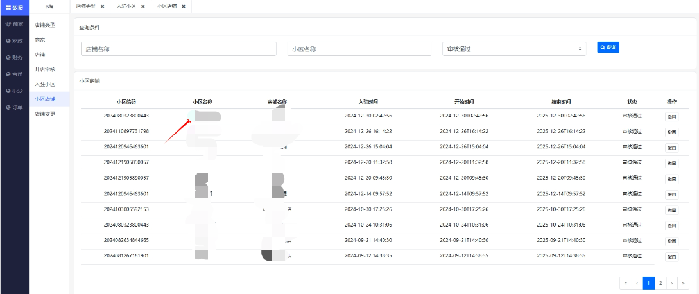Close the 入驻小区 tab with its x icon

tap(142, 6)
